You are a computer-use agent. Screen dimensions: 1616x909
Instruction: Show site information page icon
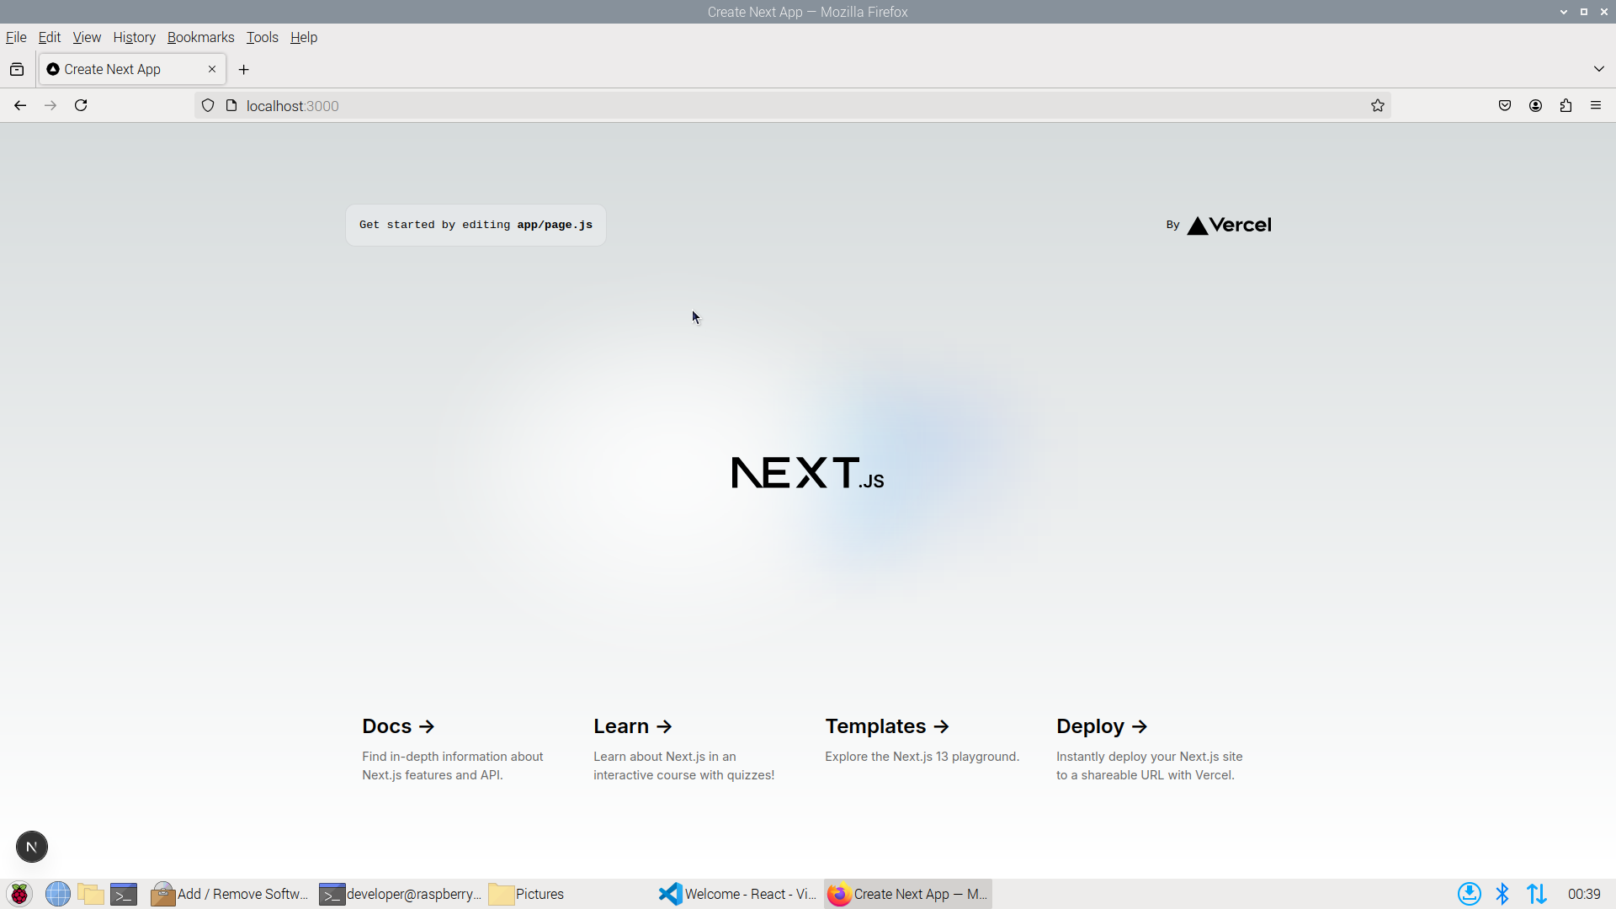point(231,105)
